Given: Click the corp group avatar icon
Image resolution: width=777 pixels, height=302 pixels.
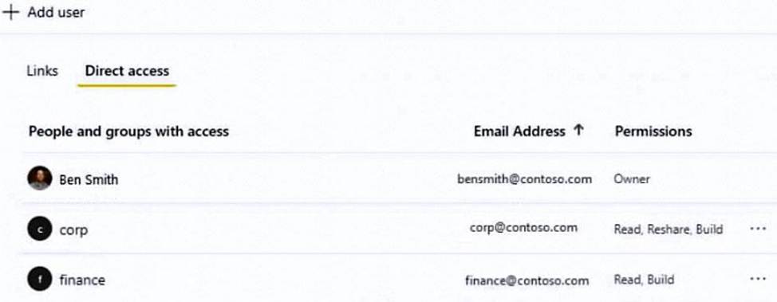Looking at the screenshot, I should pyautogui.click(x=40, y=229).
